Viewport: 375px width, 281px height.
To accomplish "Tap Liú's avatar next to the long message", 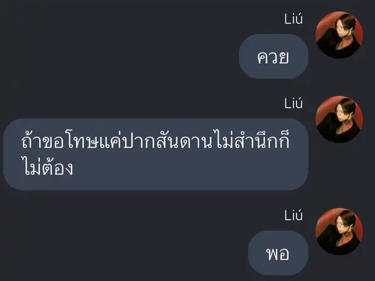I will 339,119.
